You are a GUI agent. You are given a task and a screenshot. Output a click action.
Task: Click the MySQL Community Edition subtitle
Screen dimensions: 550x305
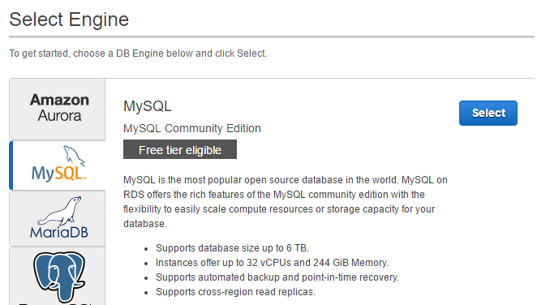[192, 128]
